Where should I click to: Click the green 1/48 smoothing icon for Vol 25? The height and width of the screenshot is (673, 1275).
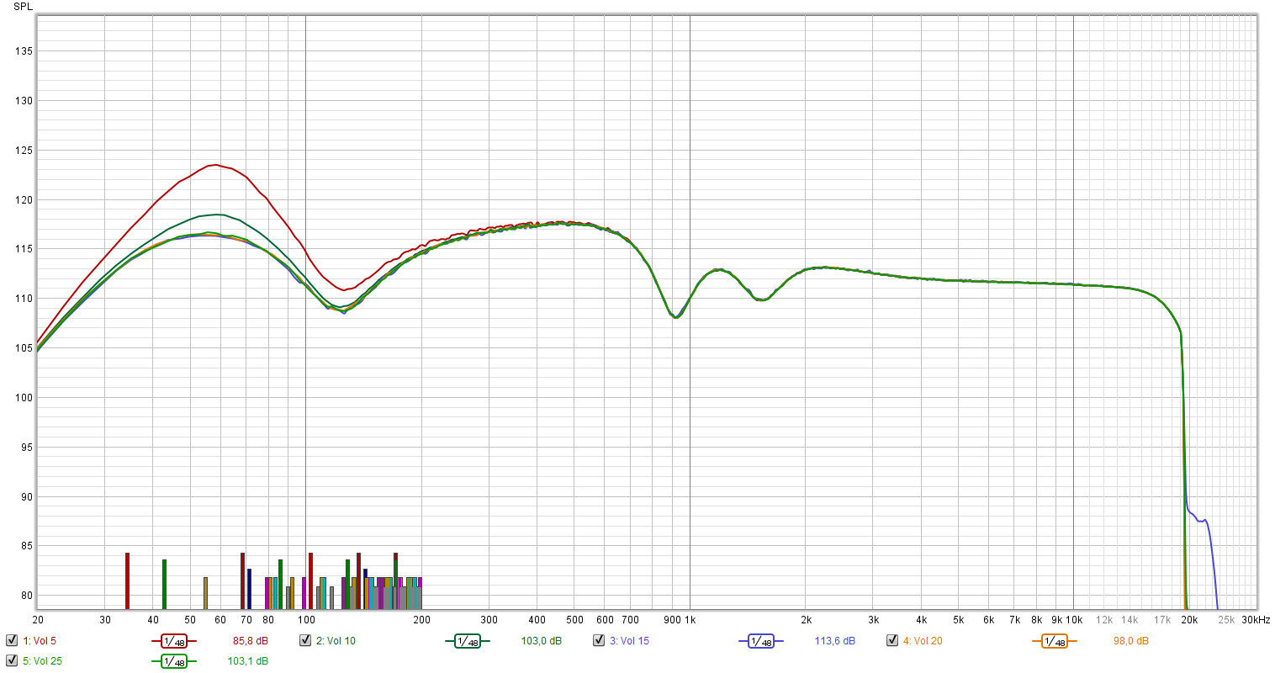click(174, 662)
